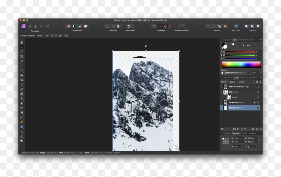Open the Effects tab
The height and width of the screenshot is (177, 281).
tap(243, 78)
